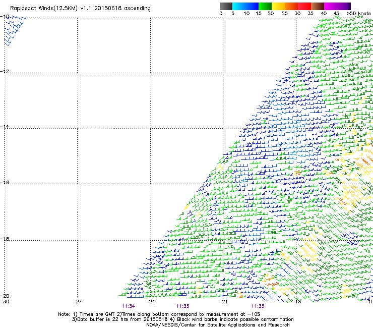Image resolution: width=373 pixels, height=328 pixels.
Task: Click the cyan 5-10 knots legend band
Action: 239,6
